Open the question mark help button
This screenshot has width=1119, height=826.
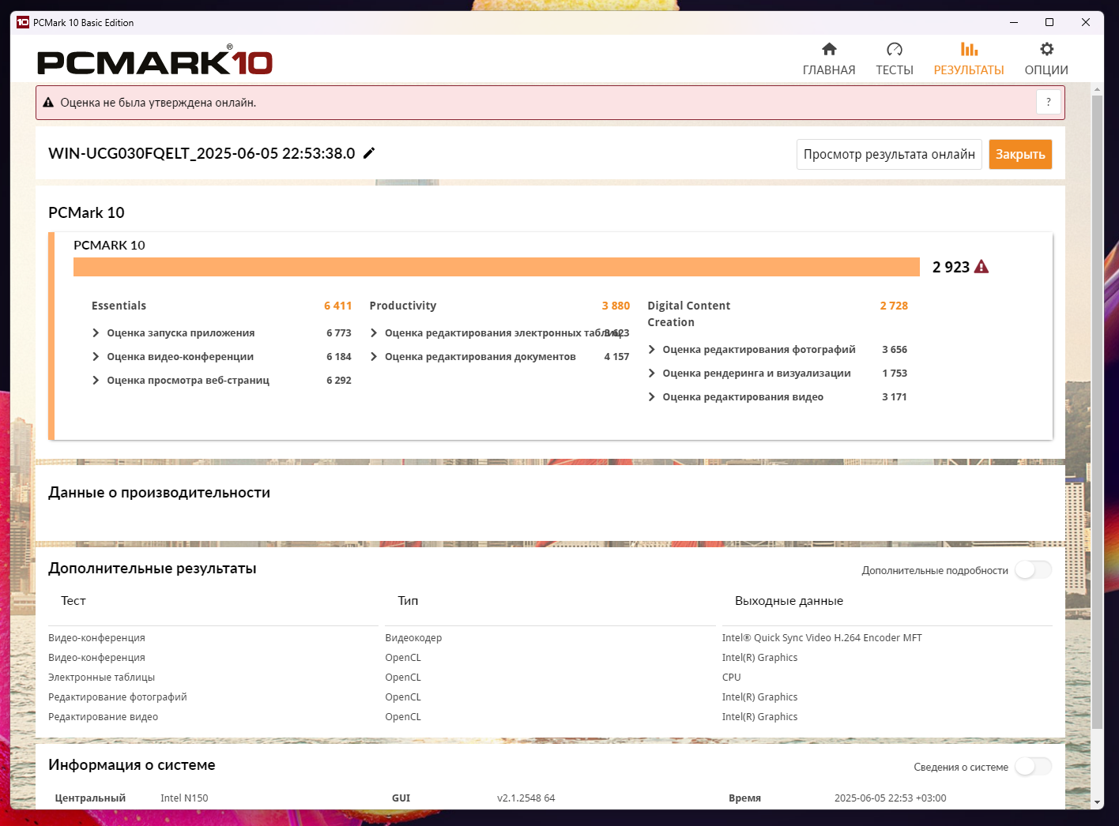[1049, 102]
